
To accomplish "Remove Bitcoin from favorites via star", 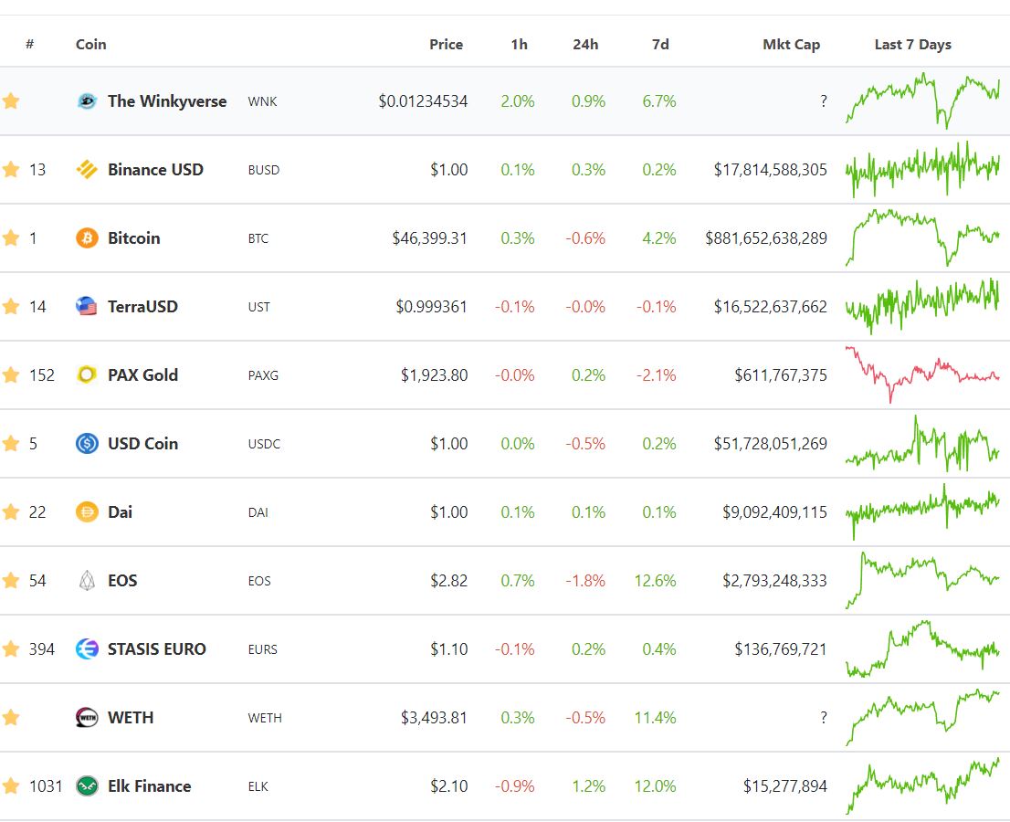I will click(x=11, y=238).
